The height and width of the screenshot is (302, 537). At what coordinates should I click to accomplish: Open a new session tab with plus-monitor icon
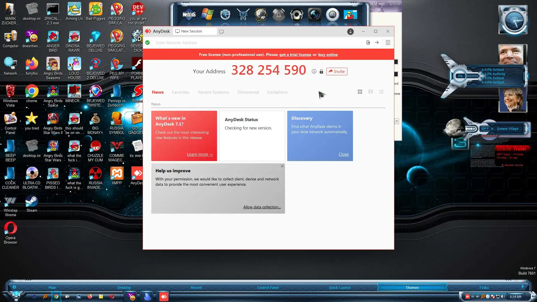point(222,32)
